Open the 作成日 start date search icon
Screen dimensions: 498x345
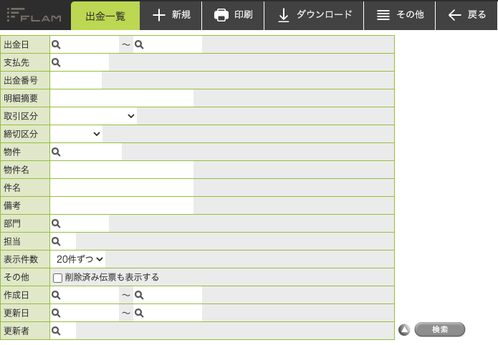(x=56, y=295)
